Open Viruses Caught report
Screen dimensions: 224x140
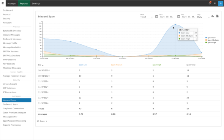[10, 84]
